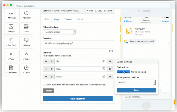Switch to the Panel tab
Viewport: 177px width, 112px height.
point(80,19)
